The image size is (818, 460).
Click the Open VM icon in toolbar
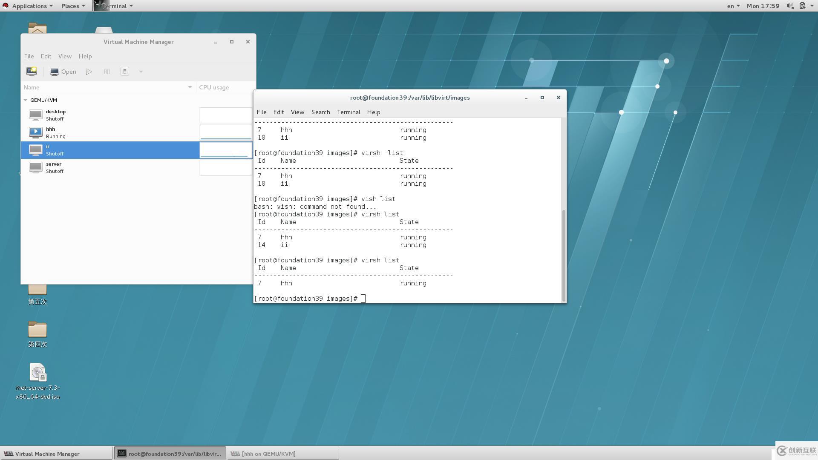tap(62, 71)
